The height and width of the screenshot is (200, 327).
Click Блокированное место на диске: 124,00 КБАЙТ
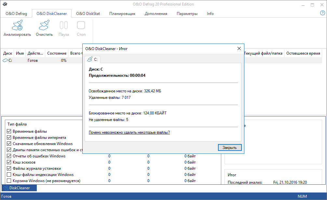point(128,113)
